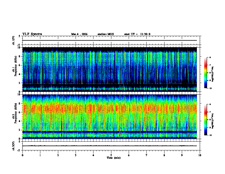This screenshot has width=225, height=174.
Task: Click the "-6" label on the lower color bar
Action: click(210, 104)
